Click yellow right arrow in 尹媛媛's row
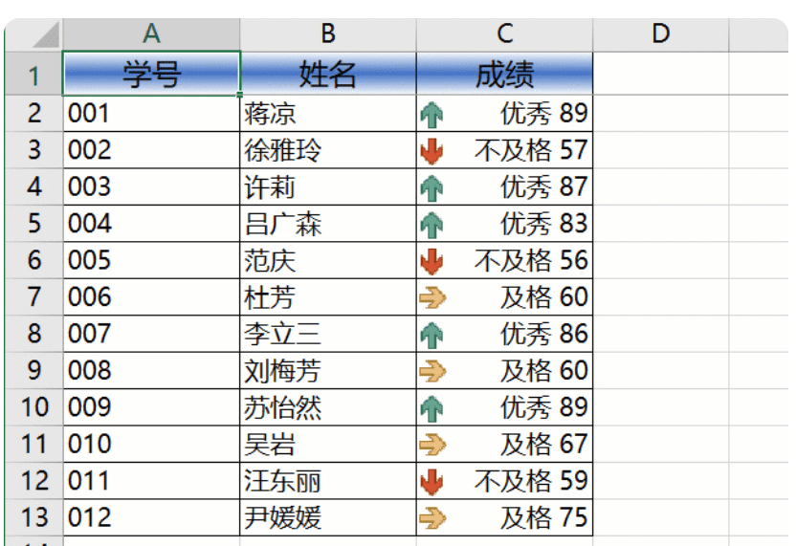Screen dimensions: 796x546 (x=432, y=518)
